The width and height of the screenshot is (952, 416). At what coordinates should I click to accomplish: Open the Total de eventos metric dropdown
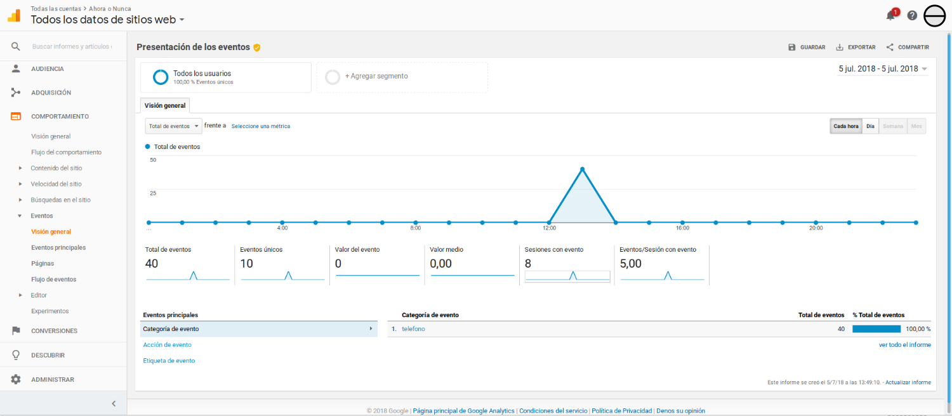point(173,126)
